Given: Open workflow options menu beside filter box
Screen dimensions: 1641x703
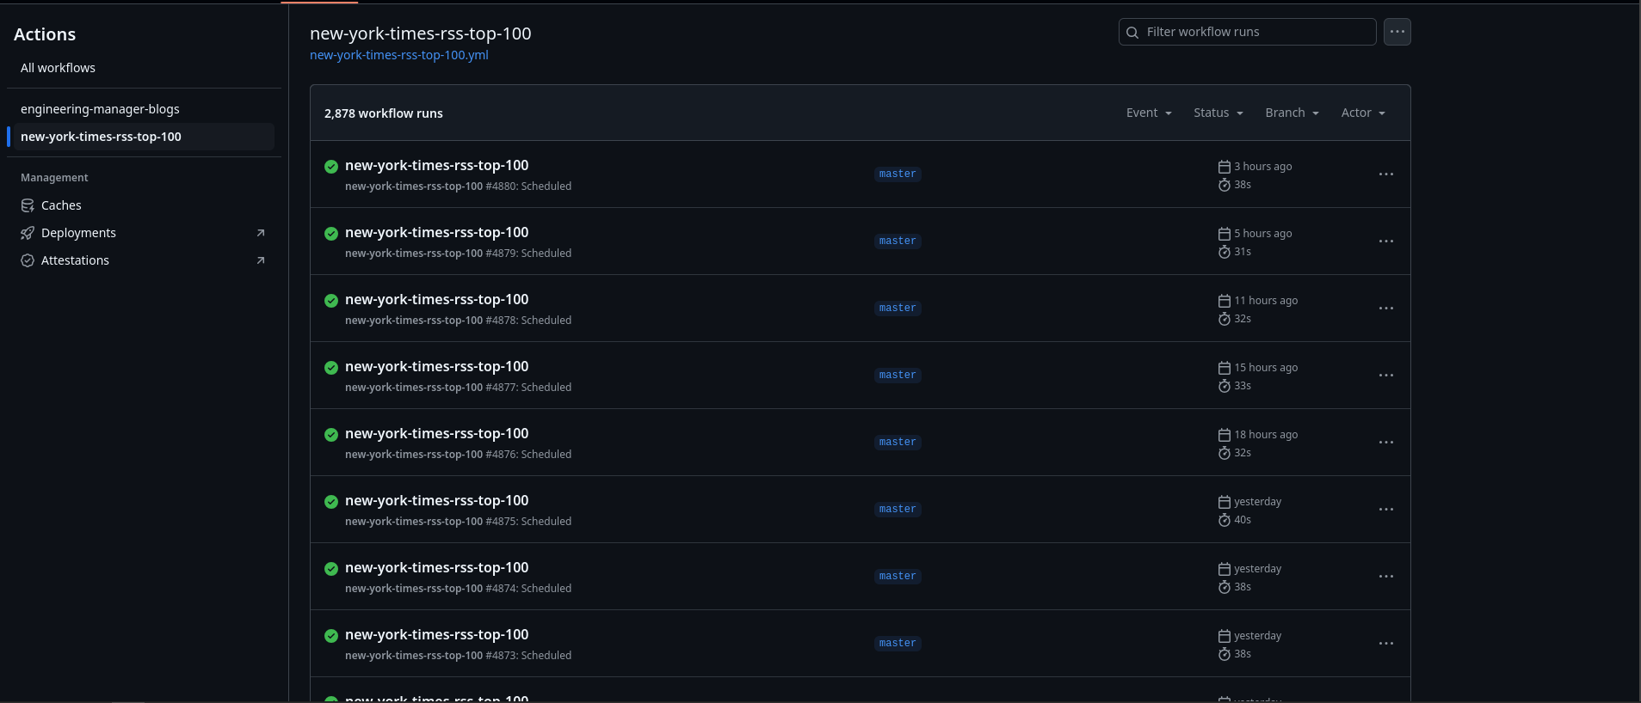Looking at the screenshot, I should [x=1397, y=32].
